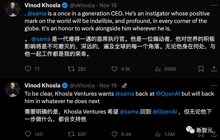Screen dimensions: 220x140
Task: View analytics of tweet with 596K views
Action: pos(158,69)
